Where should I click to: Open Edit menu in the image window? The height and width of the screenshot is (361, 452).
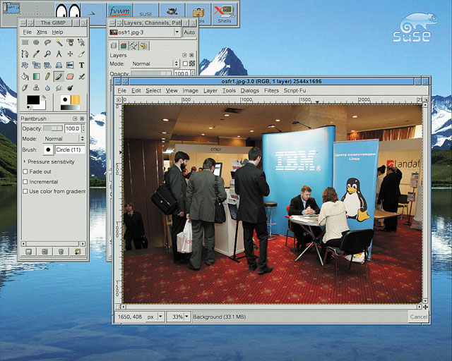pos(136,91)
